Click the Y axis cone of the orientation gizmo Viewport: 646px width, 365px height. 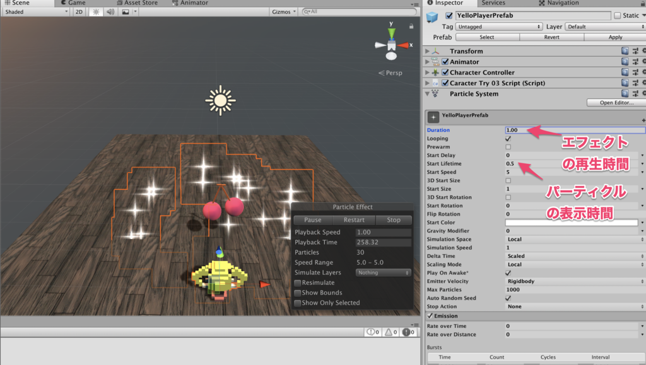[391, 33]
